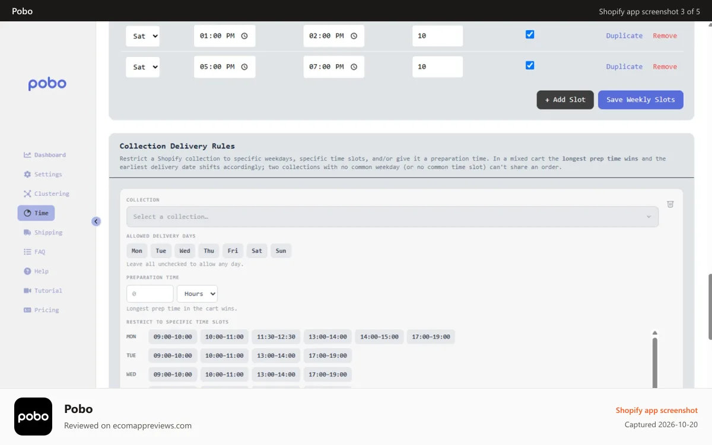Click the inner time slots scrollbar thumb

[655, 363]
